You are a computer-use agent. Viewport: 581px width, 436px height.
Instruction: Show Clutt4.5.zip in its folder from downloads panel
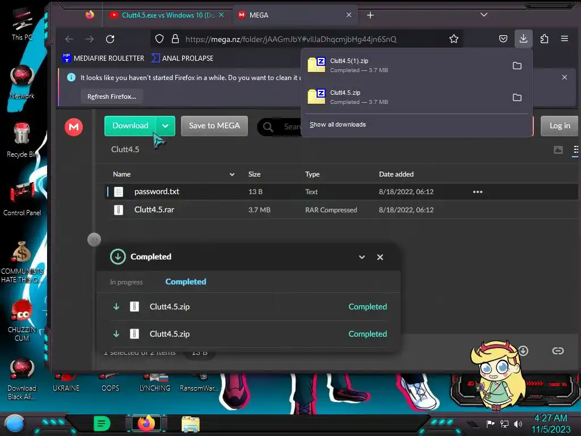pyautogui.click(x=517, y=98)
